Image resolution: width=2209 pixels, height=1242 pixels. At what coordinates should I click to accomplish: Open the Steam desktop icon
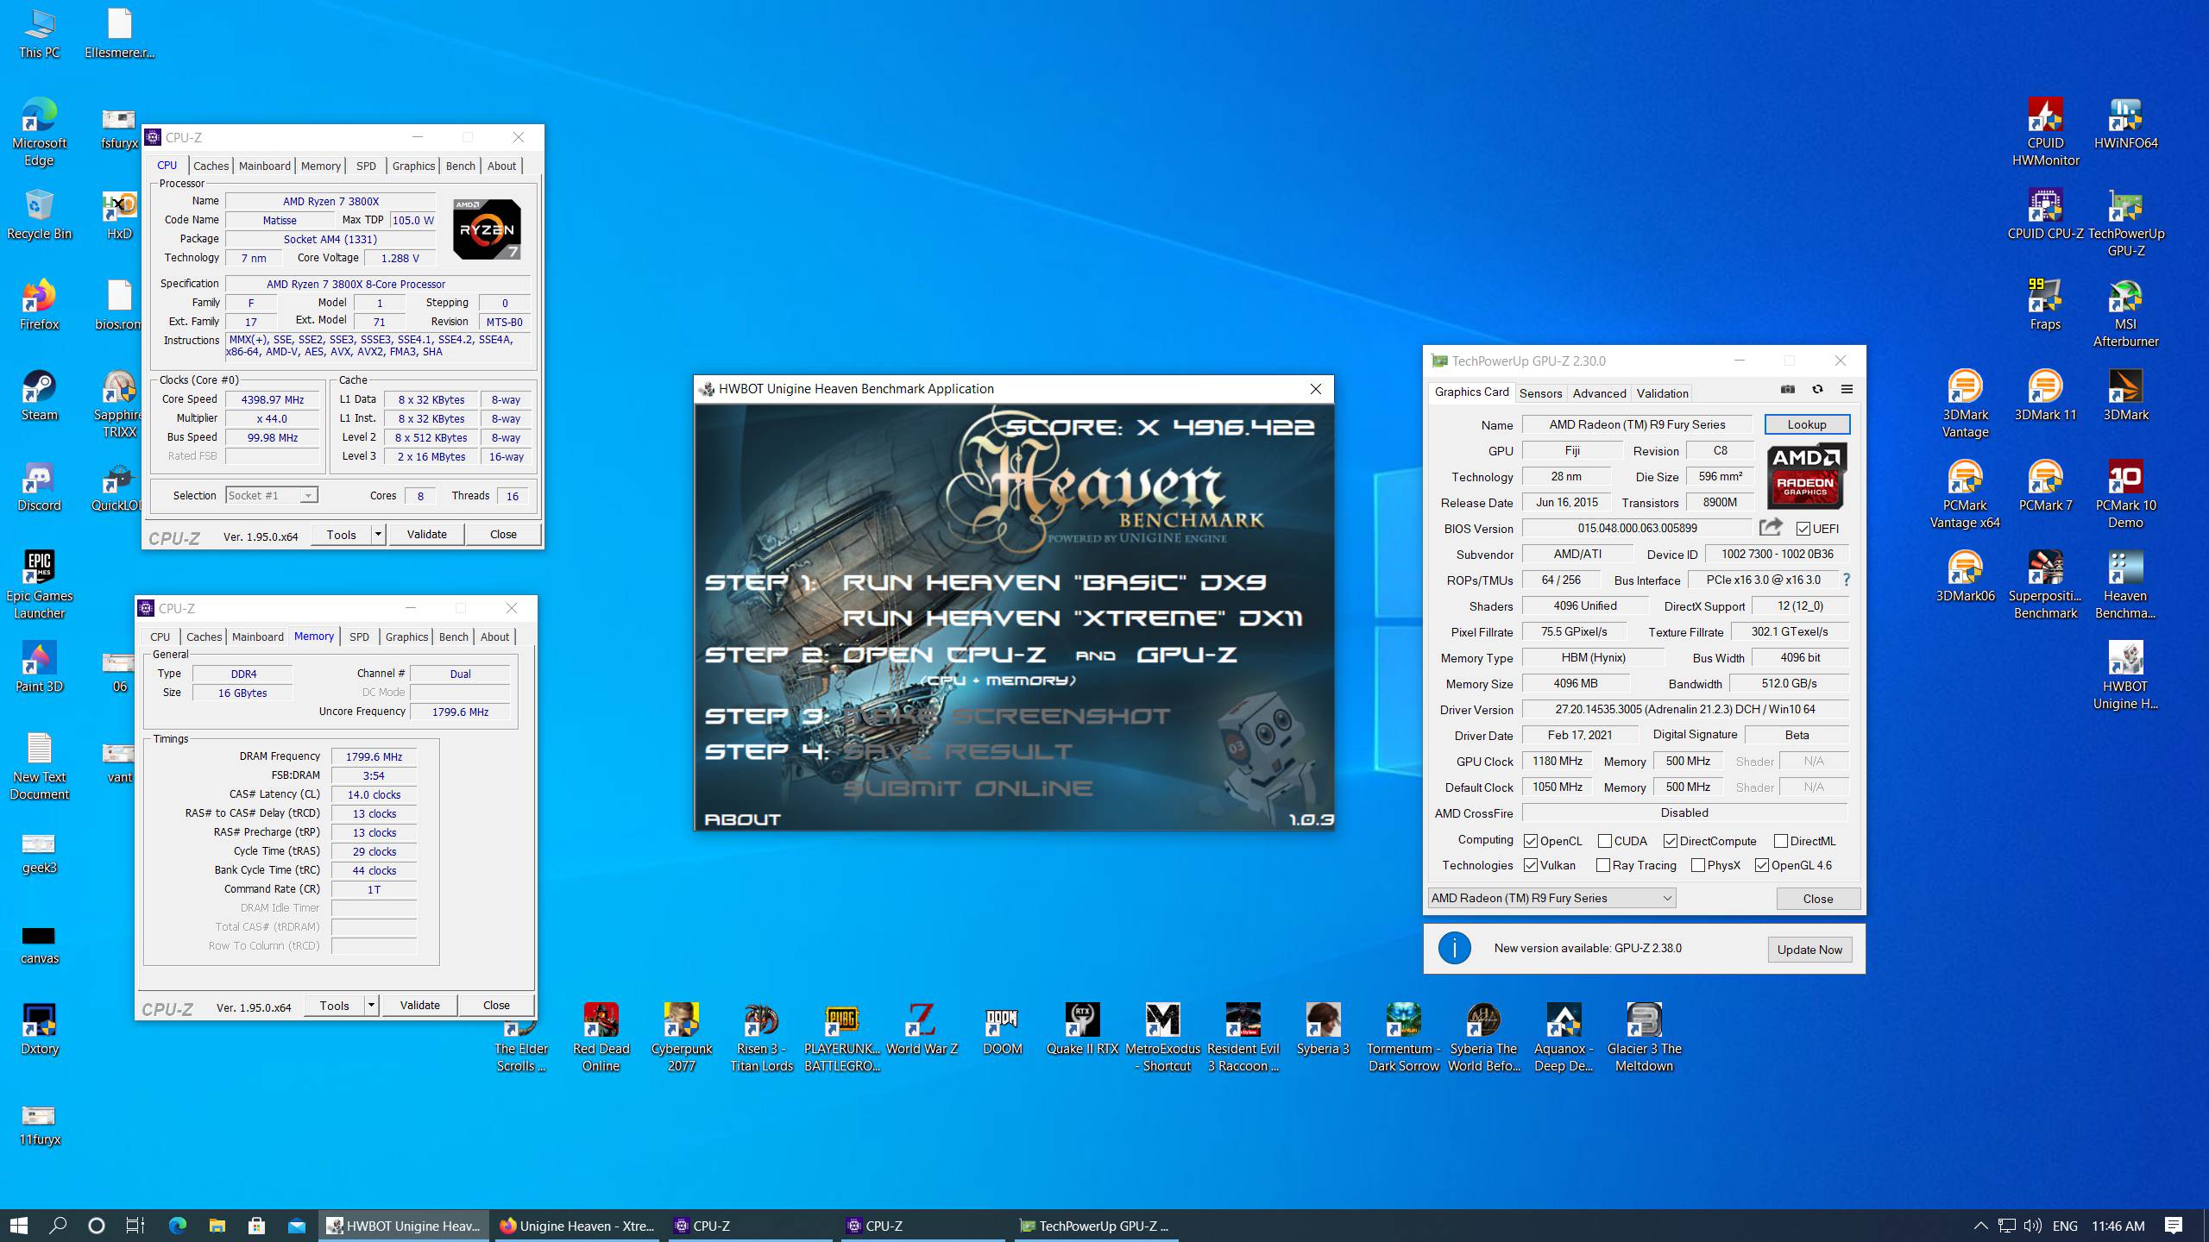tap(40, 397)
